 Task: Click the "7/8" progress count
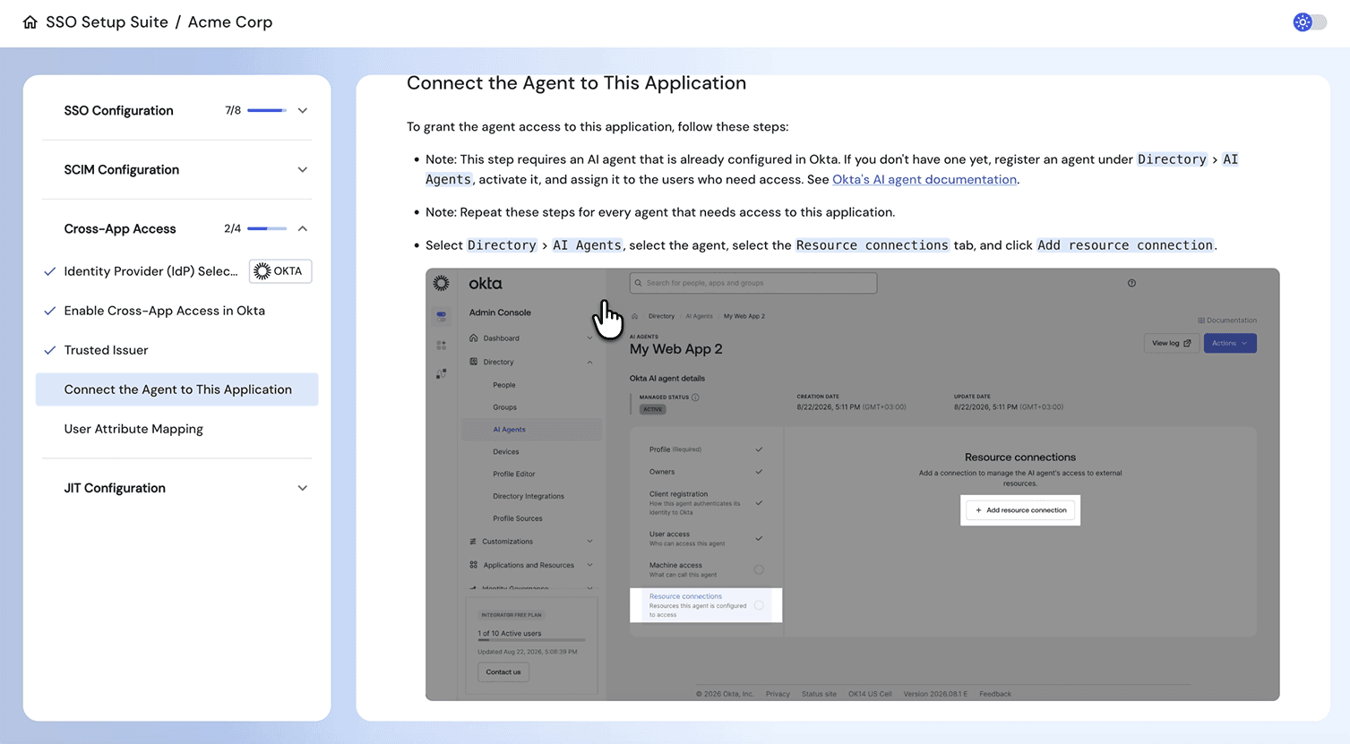point(233,111)
